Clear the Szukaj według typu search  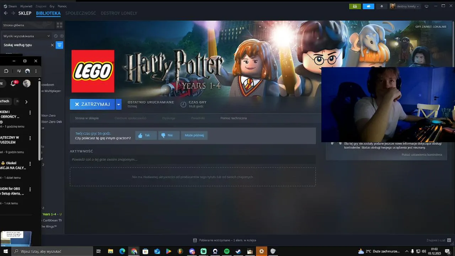[x=52, y=45]
